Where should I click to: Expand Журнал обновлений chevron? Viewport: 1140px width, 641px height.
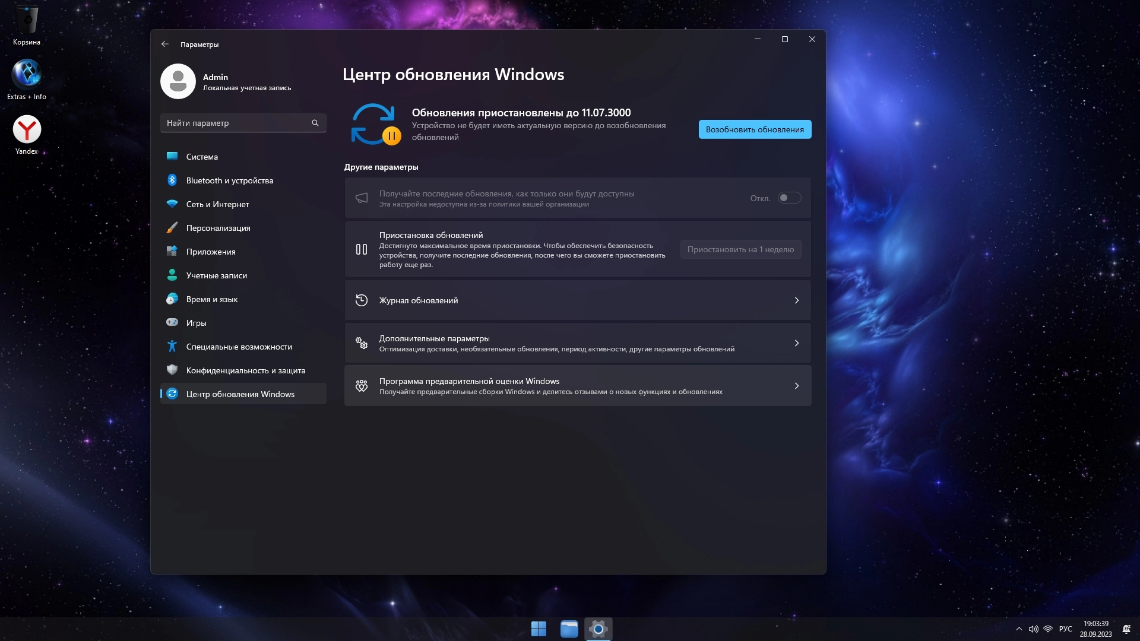[796, 300]
